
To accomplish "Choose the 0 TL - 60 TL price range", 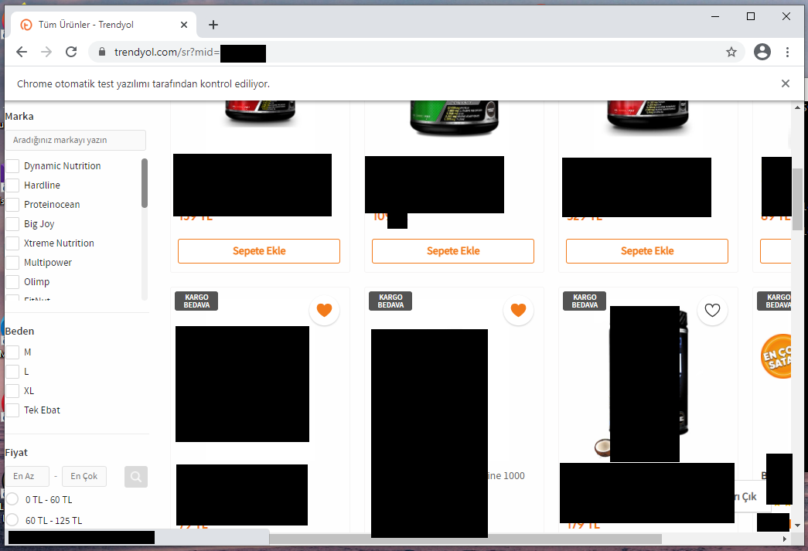I will pos(12,499).
